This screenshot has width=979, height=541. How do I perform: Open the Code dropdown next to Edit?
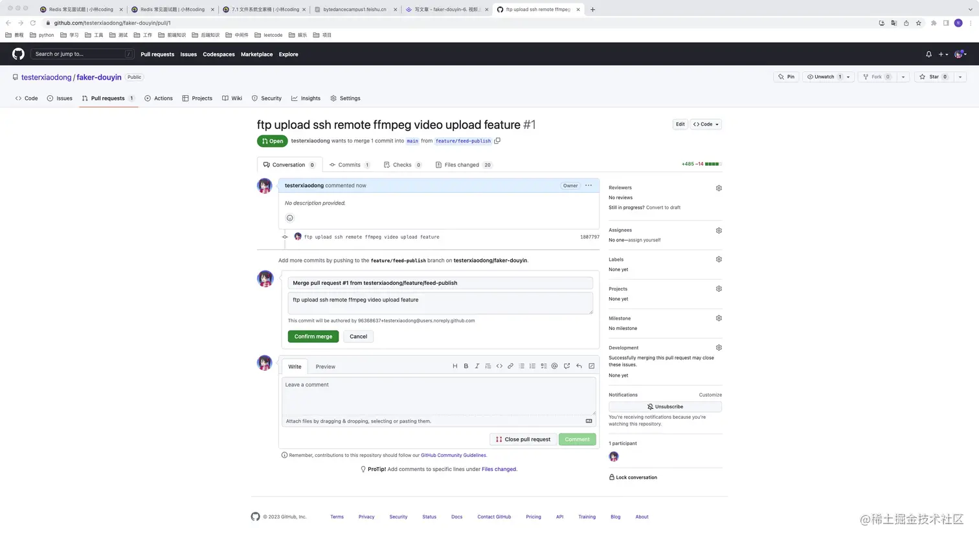tap(706, 124)
